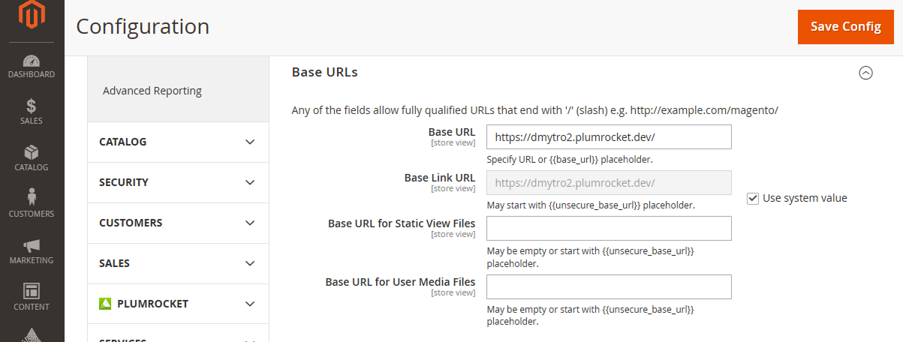The height and width of the screenshot is (342, 903).
Task: Expand the CATALOG configuration group
Action: [x=178, y=142]
